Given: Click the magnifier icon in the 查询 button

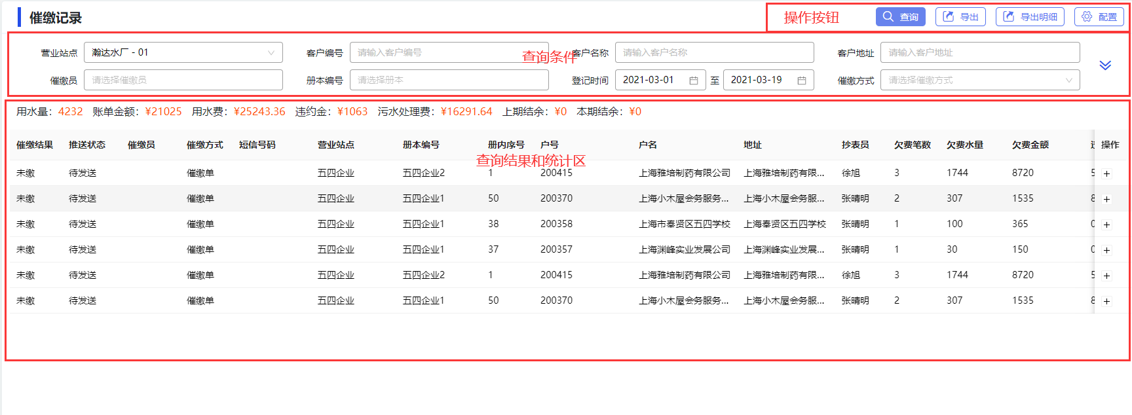Looking at the screenshot, I should (x=888, y=16).
